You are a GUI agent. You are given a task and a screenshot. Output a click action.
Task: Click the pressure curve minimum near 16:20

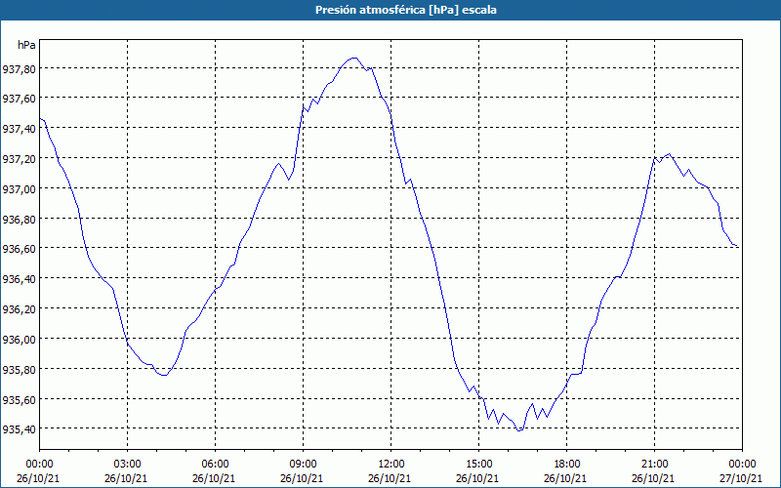(x=519, y=430)
